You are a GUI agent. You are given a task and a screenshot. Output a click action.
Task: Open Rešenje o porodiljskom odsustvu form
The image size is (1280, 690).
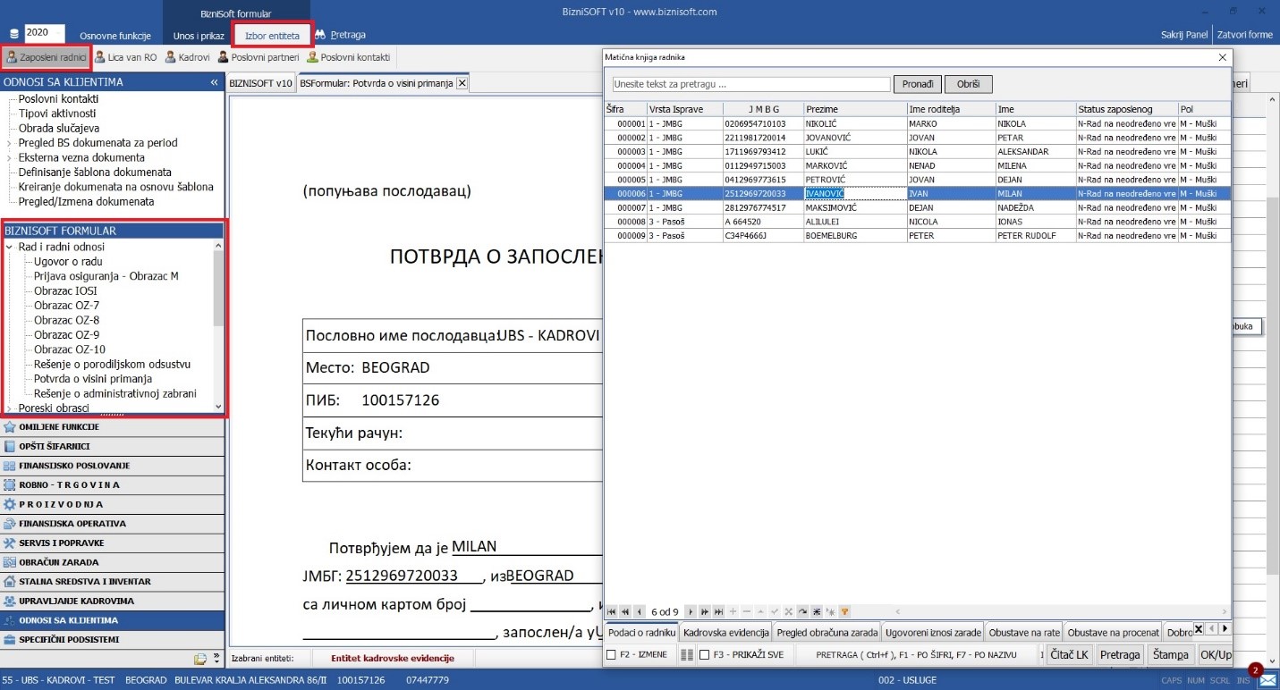click(112, 364)
